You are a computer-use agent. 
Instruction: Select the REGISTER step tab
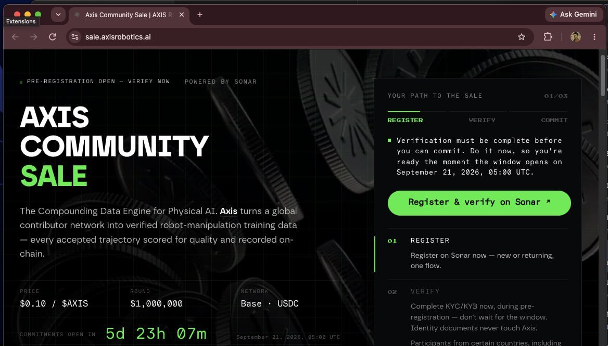pos(405,120)
